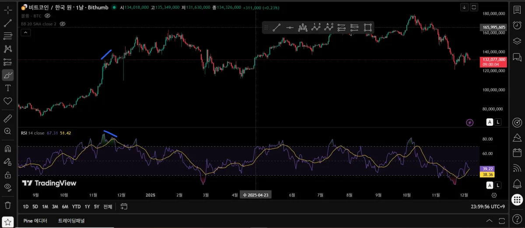Toggle hide all drawings eye icon
525x228 pixels.
[8, 187]
